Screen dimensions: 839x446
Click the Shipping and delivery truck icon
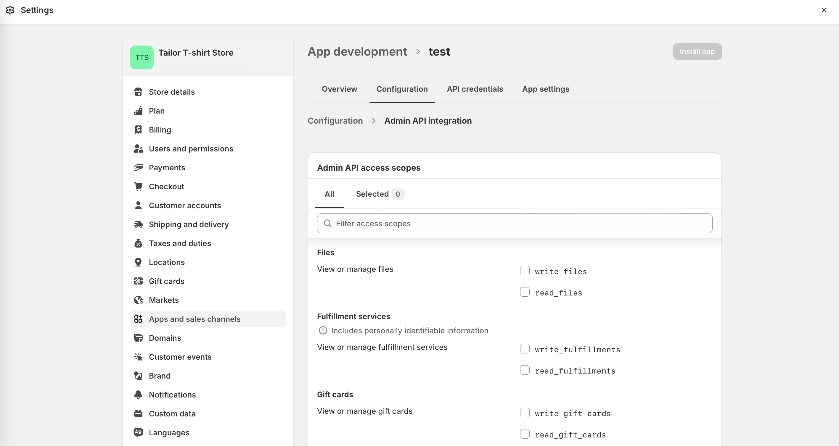click(138, 224)
